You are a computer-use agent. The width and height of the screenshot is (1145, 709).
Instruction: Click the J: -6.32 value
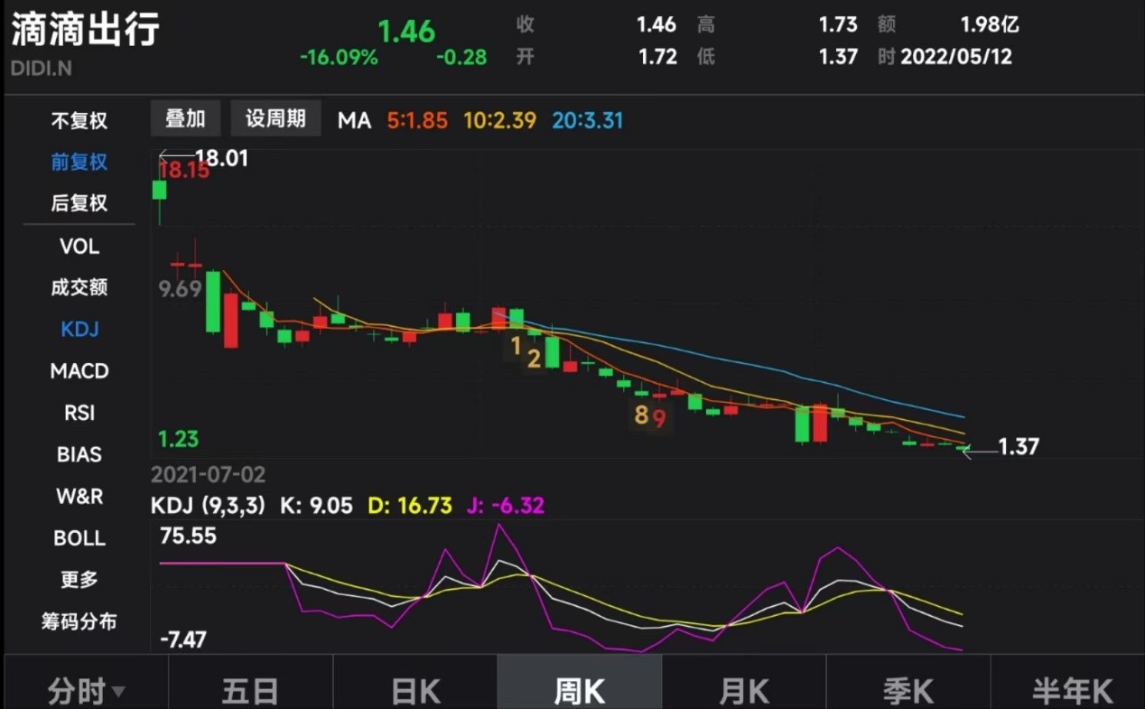coord(506,506)
